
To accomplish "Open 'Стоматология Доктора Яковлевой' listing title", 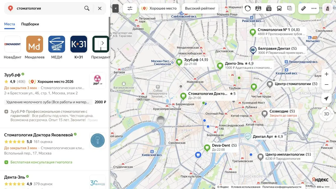I will (38, 135).
